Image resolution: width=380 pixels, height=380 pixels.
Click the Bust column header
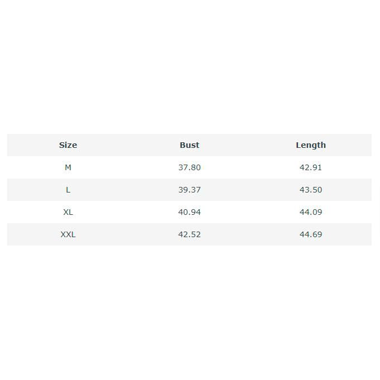[189, 145]
